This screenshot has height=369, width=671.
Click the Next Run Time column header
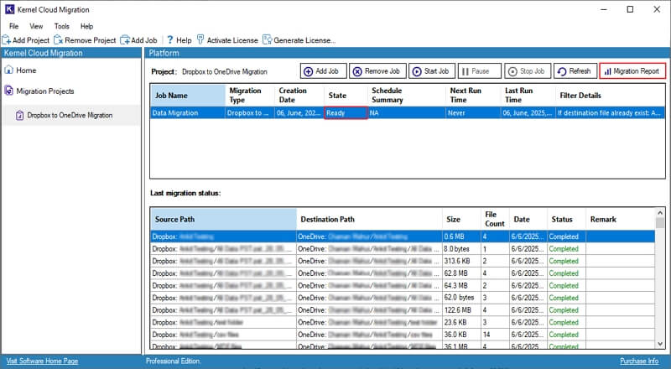(473, 95)
